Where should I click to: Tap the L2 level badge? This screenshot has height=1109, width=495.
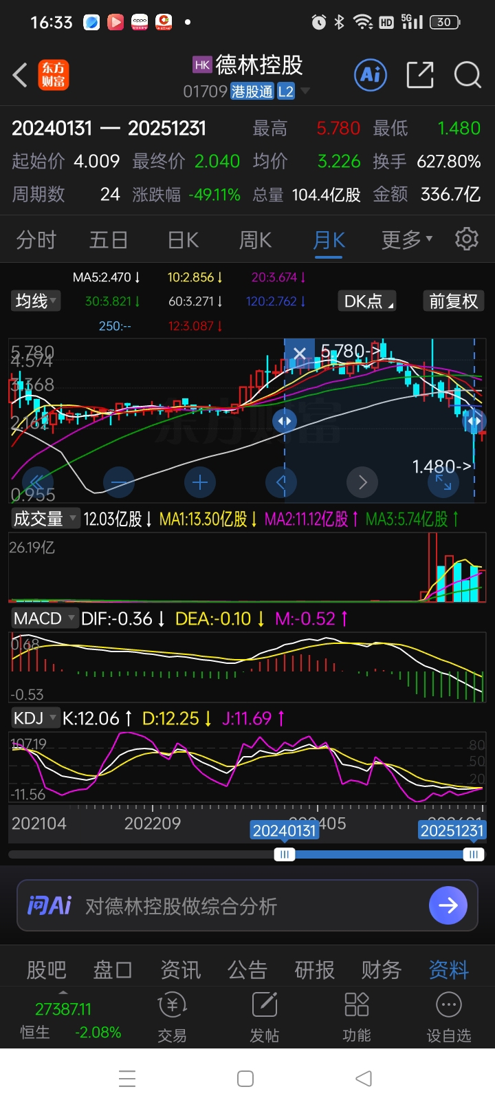pos(286,91)
